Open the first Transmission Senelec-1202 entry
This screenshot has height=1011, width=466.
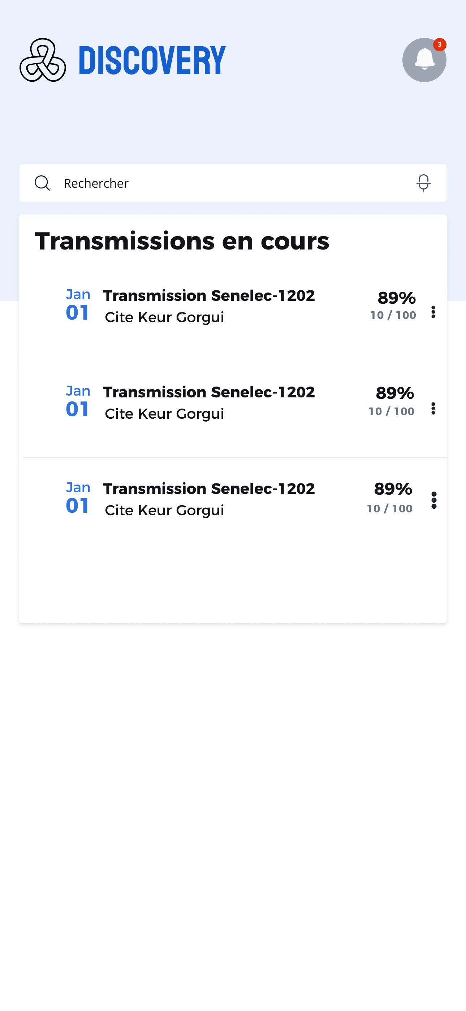pos(209,295)
